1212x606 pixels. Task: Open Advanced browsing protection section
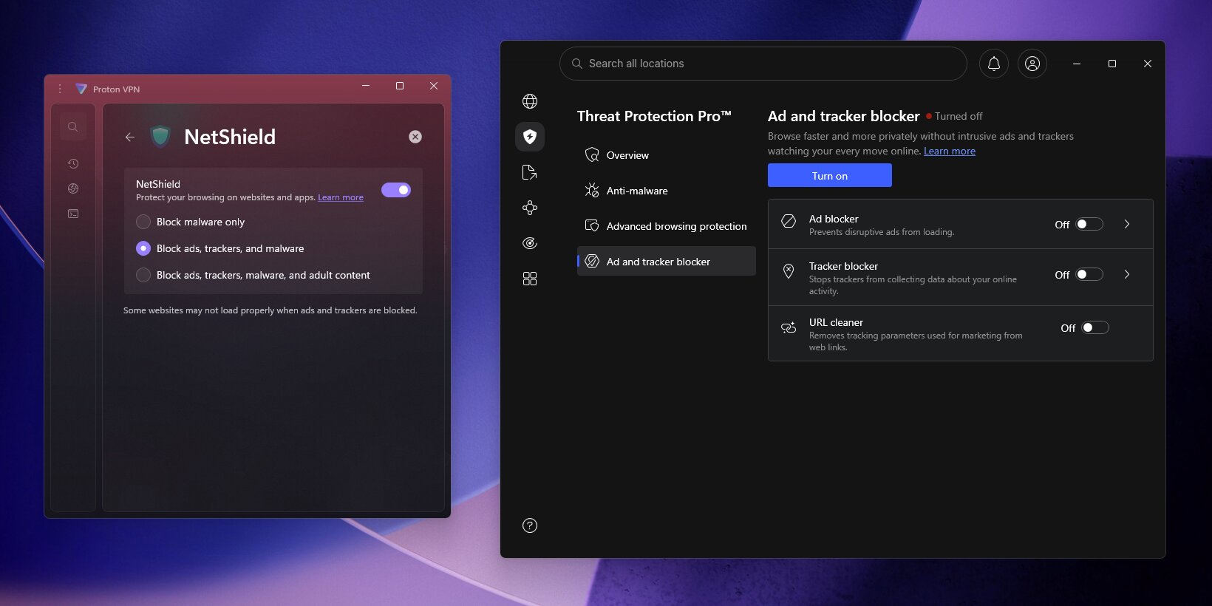click(666, 226)
